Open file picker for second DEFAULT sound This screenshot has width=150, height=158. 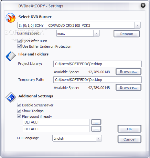point(96,129)
